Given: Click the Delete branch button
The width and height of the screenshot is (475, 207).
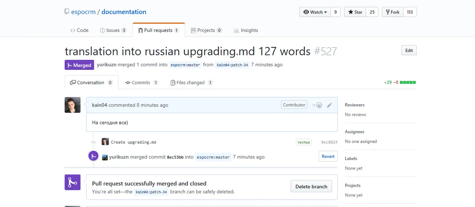Looking at the screenshot, I should pyautogui.click(x=311, y=187).
